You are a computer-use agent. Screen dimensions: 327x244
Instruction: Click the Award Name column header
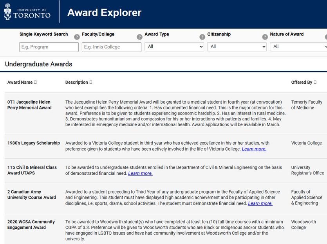point(20,82)
